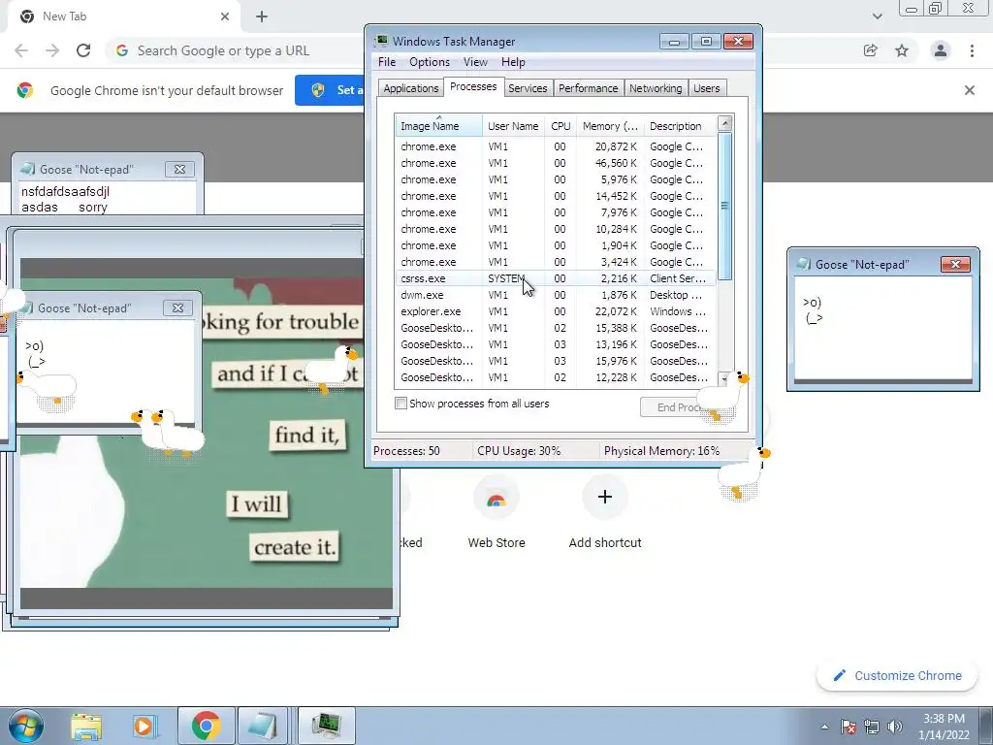Click the Web Store shortcut icon
The width and height of the screenshot is (993, 745).
[x=496, y=499]
